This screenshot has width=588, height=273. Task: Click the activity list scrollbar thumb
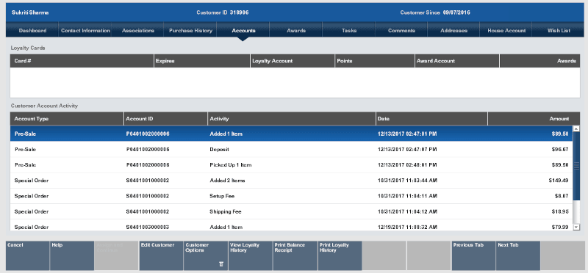576,165
